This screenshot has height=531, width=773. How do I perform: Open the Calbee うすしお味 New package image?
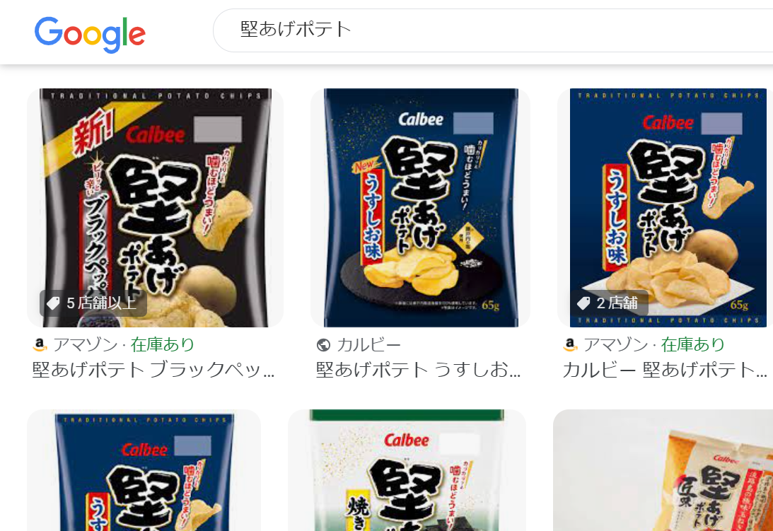421,208
